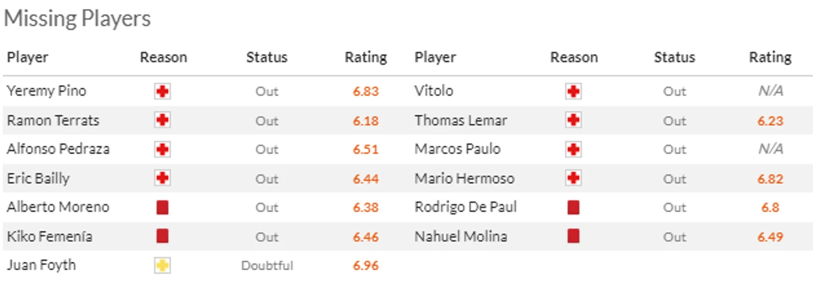Click the right Reason column header

click(x=574, y=57)
